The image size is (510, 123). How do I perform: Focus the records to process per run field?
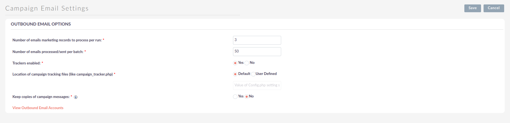coord(257,40)
